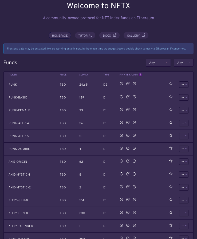Open the TUTORIAL tab
197x239 pixels.
click(x=85, y=35)
